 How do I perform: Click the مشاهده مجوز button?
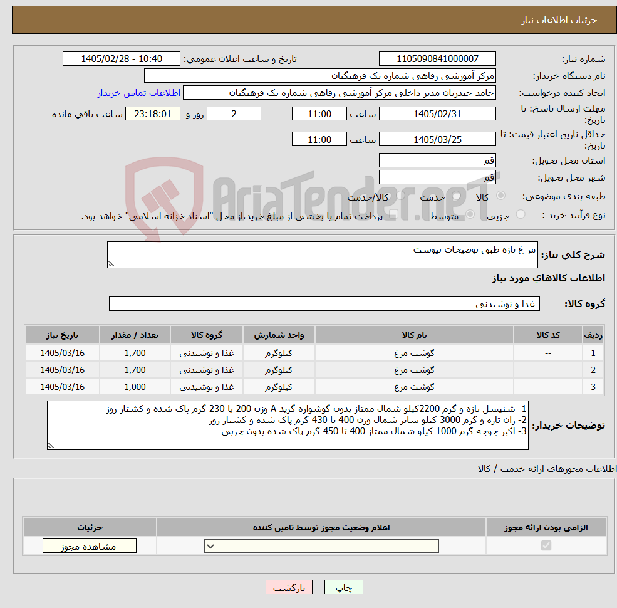click(x=90, y=546)
